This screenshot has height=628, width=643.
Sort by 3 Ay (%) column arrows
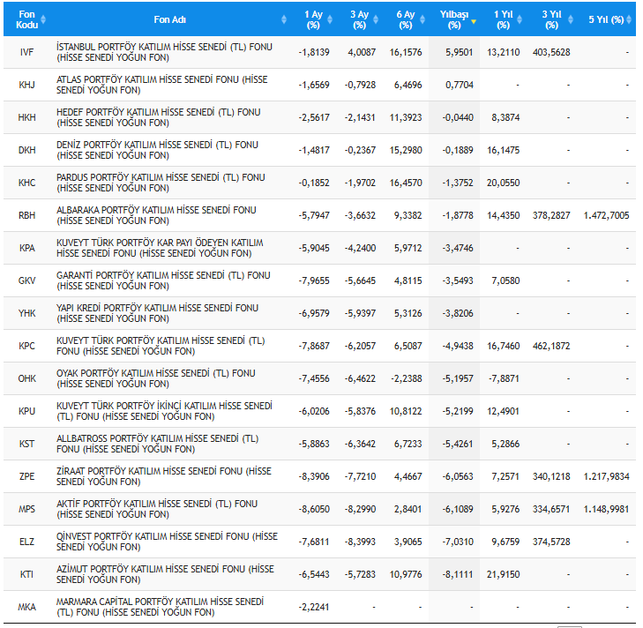(376, 19)
